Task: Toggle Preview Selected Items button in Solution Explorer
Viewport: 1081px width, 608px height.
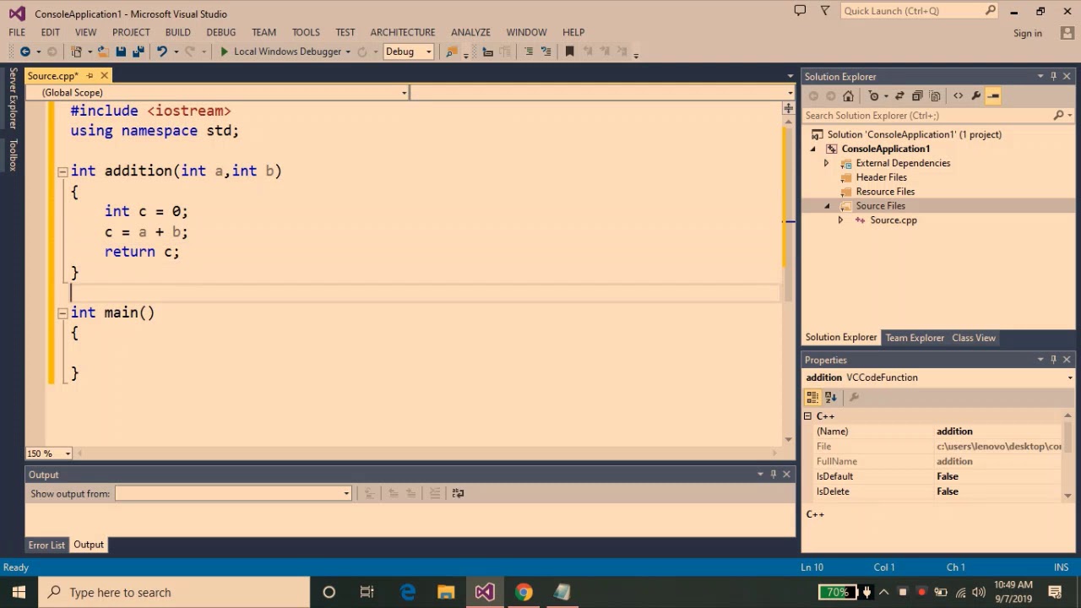Action: pyautogui.click(x=993, y=96)
